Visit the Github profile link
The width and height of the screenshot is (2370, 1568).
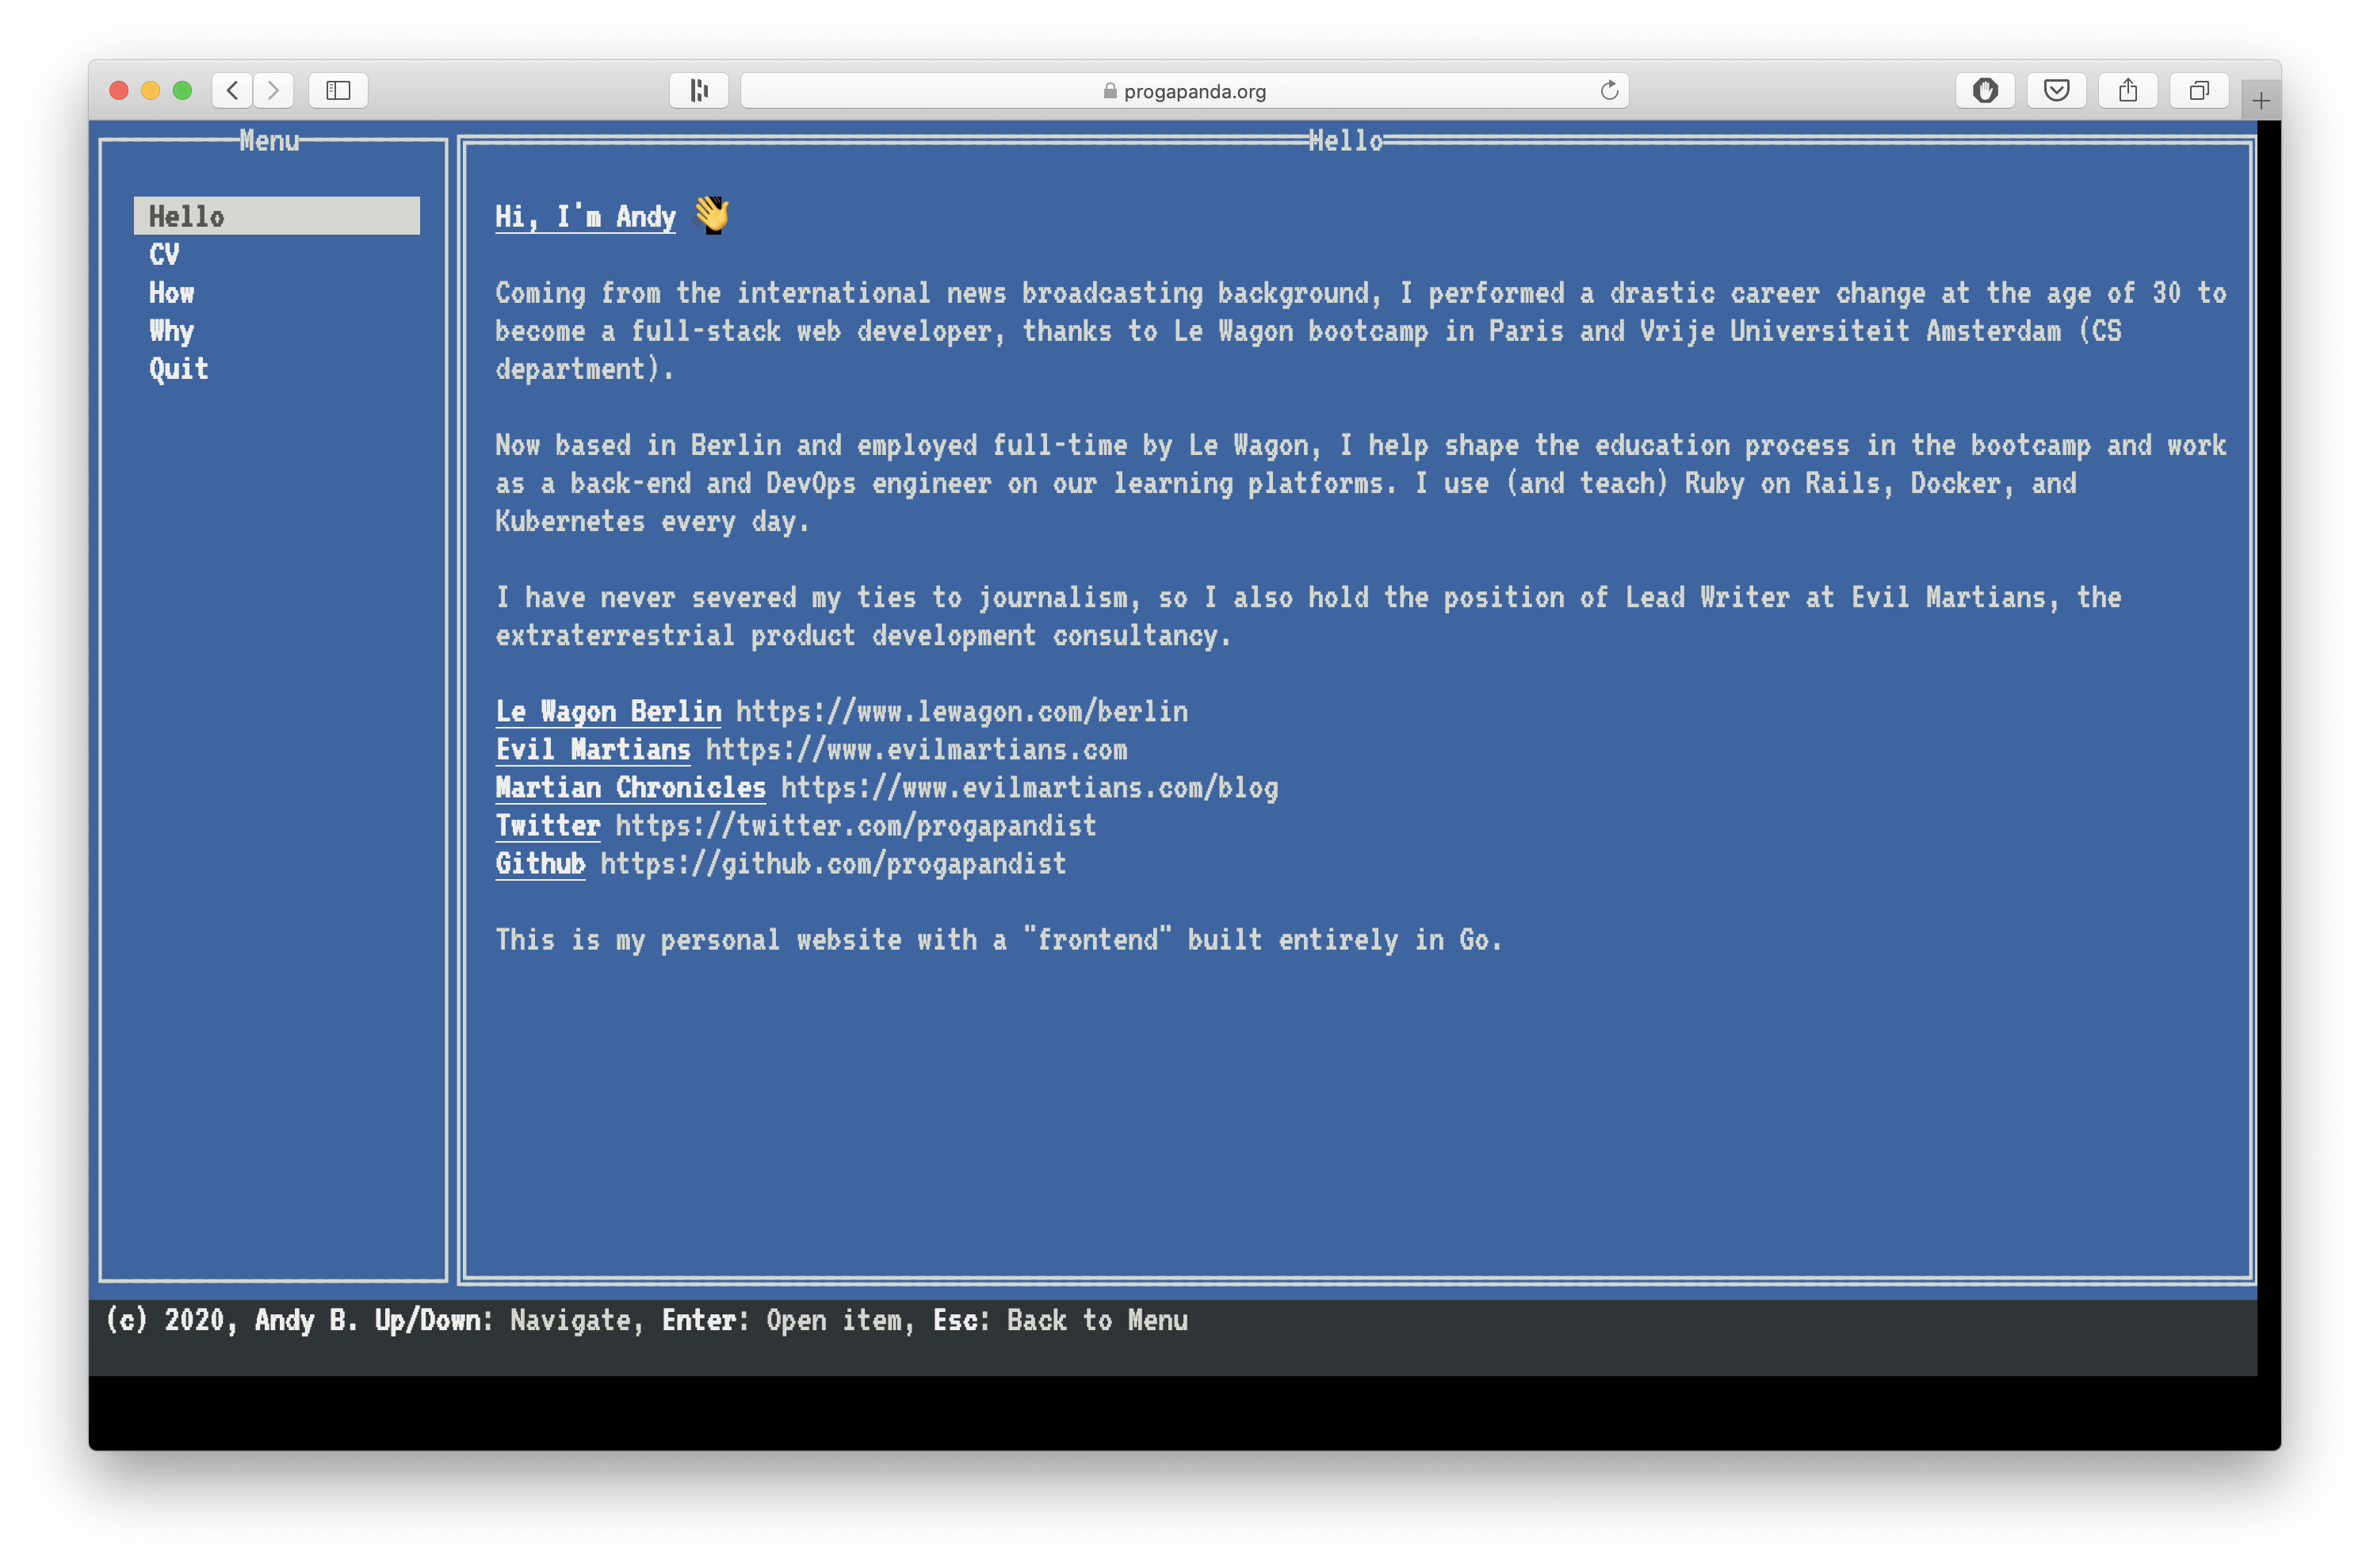pyautogui.click(x=540, y=863)
